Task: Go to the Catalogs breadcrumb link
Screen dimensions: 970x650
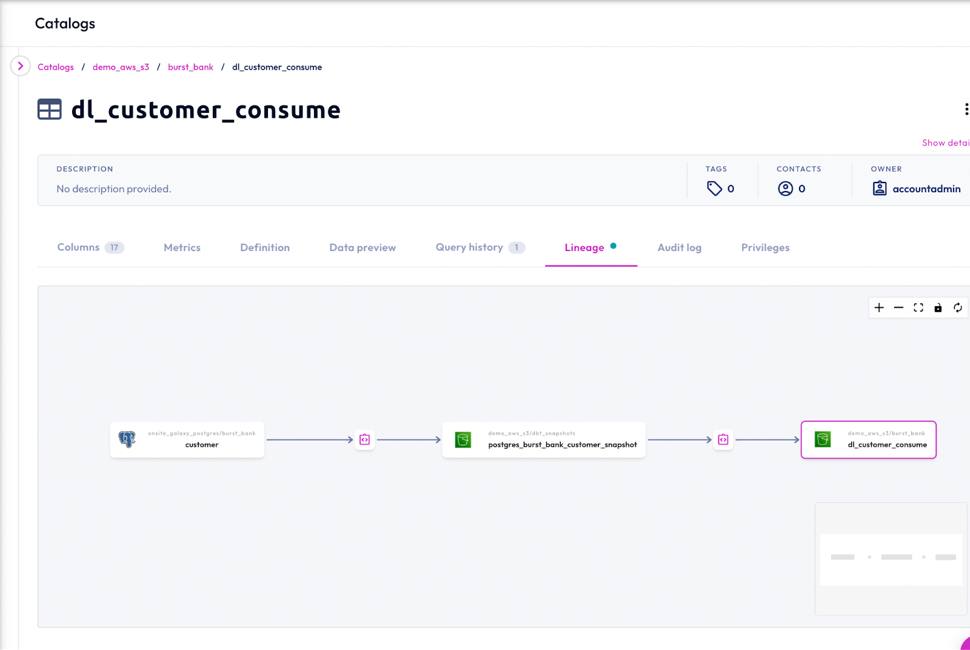Action: [56, 67]
